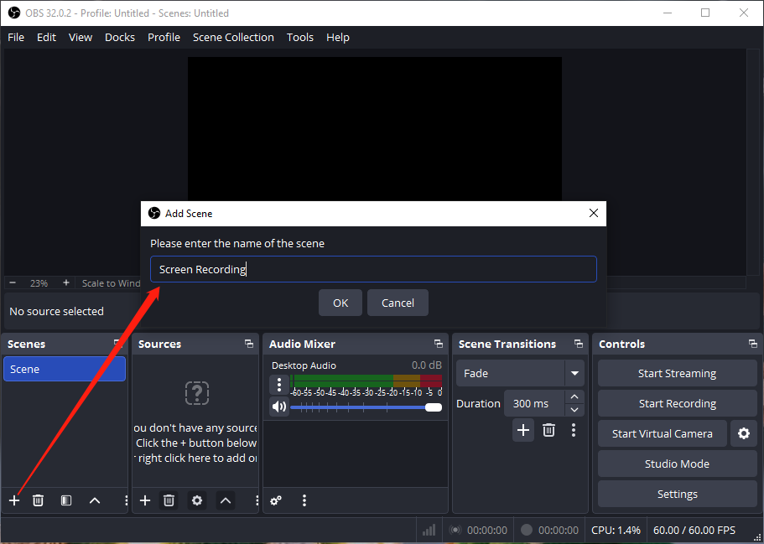
Task: Mute Desktop Audio with the speaker icon
Action: point(279,407)
